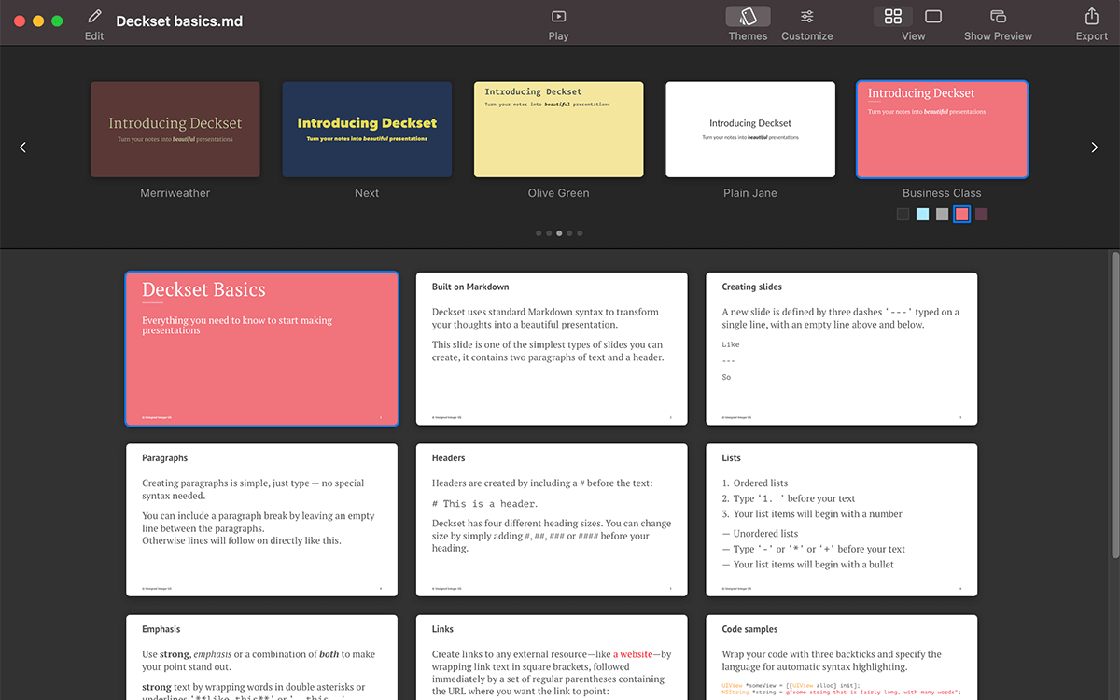Click the Olive Green theme label
Image resolution: width=1120 pixels, height=700 pixels.
pyautogui.click(x=558, y=193)
